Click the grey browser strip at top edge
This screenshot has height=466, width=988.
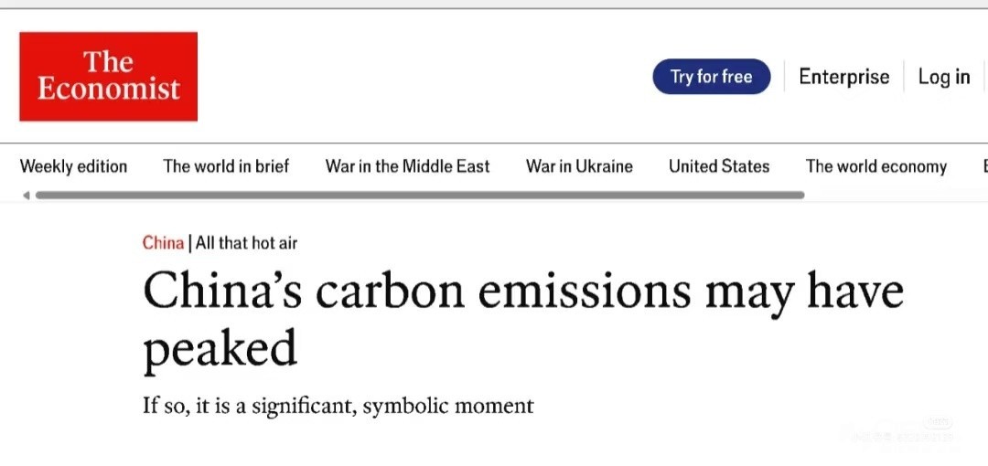pyautogui.click(x=494, y=4)
